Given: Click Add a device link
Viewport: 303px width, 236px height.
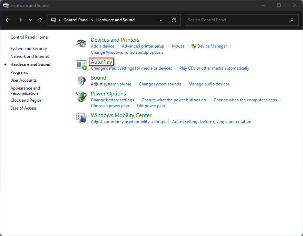Looking at the screenshot, I should [x=102, y=46].
